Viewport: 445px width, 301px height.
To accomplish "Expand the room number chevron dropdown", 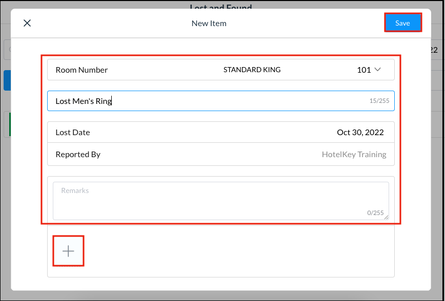I will pos(378,70).
